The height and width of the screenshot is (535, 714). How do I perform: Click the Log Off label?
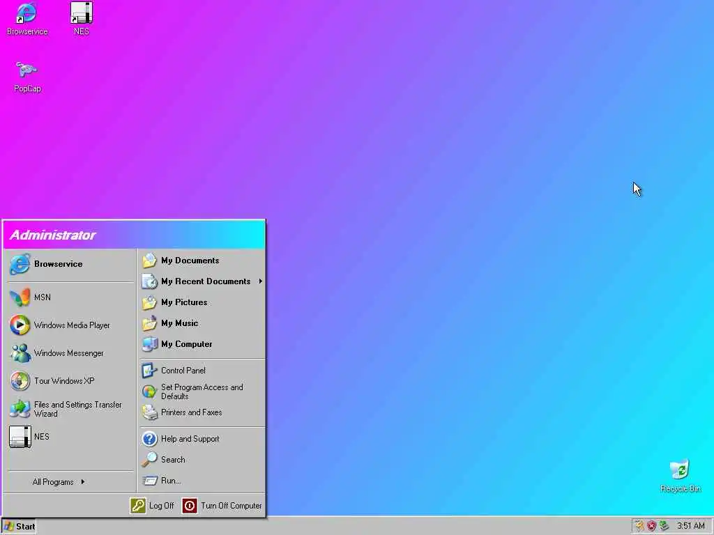point(161,506)
